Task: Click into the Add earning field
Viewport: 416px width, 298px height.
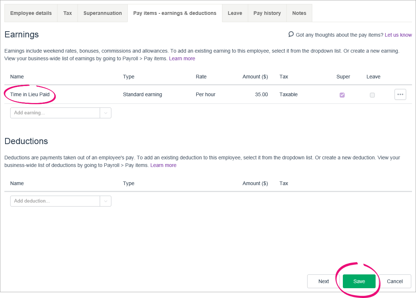Action: pos(55,113)
